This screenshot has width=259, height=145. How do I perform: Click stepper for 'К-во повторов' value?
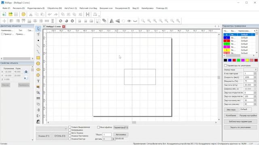click(x=255, y=73)
